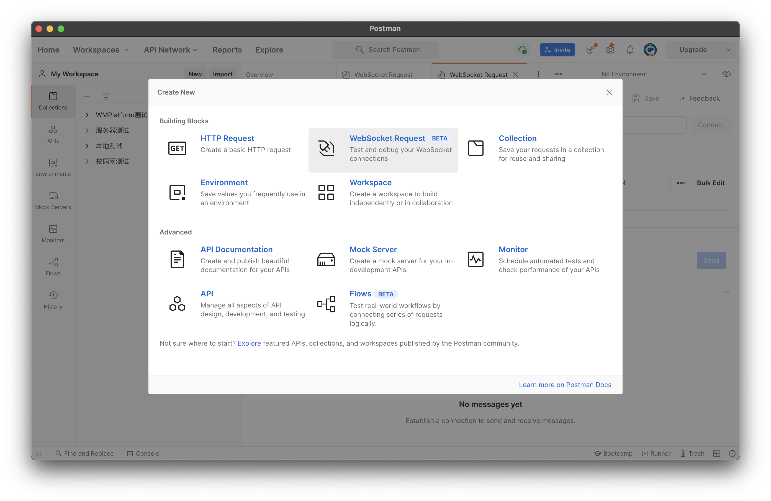Click the Mock Server icon in the dialog

click(326, 259)
